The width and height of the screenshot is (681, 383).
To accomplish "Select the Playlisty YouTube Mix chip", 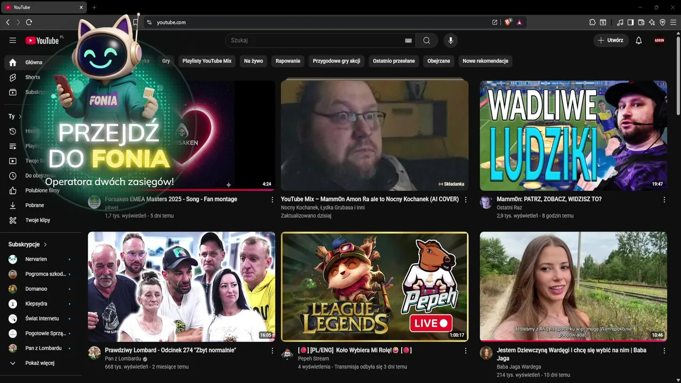I will point(207,61).
